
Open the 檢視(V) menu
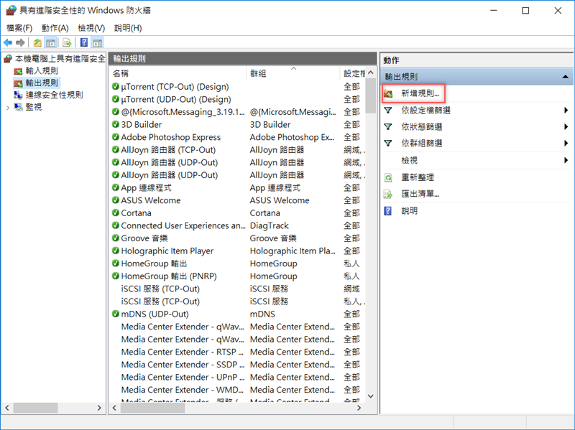coord(91,28)
